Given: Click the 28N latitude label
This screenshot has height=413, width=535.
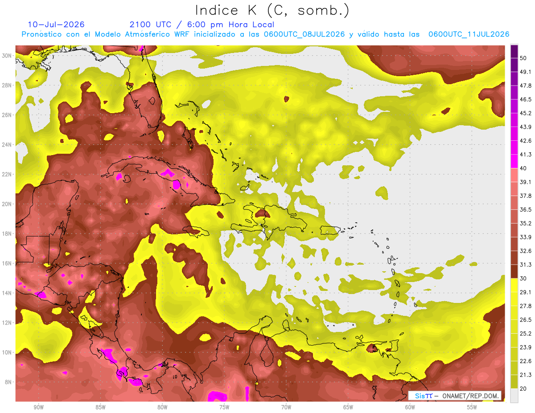Looking at the screenshot, I should point(7,85).
